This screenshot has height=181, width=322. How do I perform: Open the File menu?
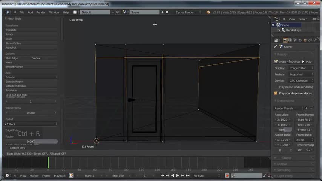pyautogui.click(x=22, y=12)
